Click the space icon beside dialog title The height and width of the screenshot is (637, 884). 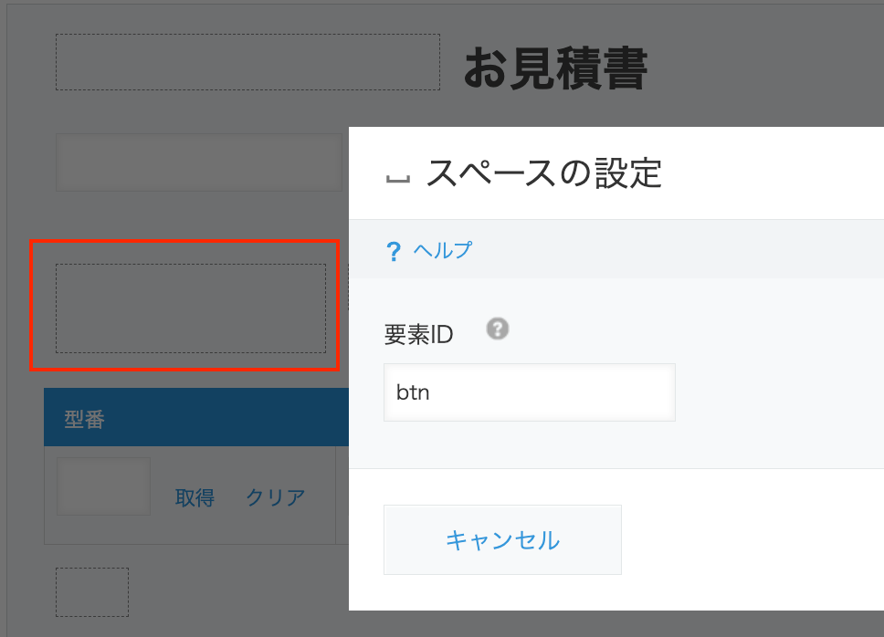click(397, 179)
